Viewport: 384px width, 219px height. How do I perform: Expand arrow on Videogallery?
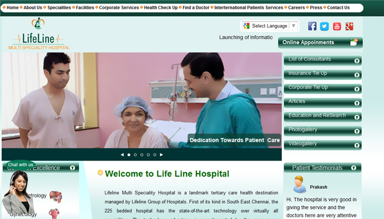click(357, 145)
